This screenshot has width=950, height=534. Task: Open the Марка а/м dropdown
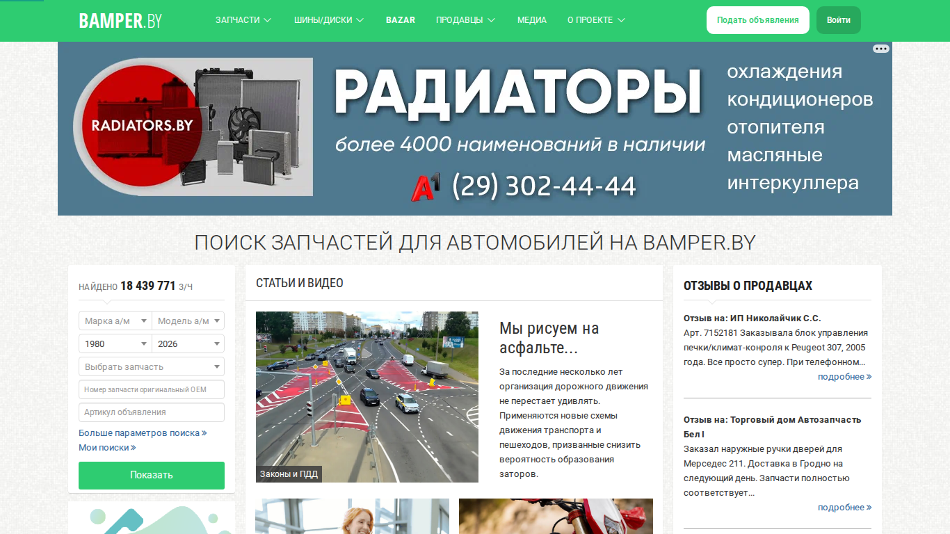[115, 321]
